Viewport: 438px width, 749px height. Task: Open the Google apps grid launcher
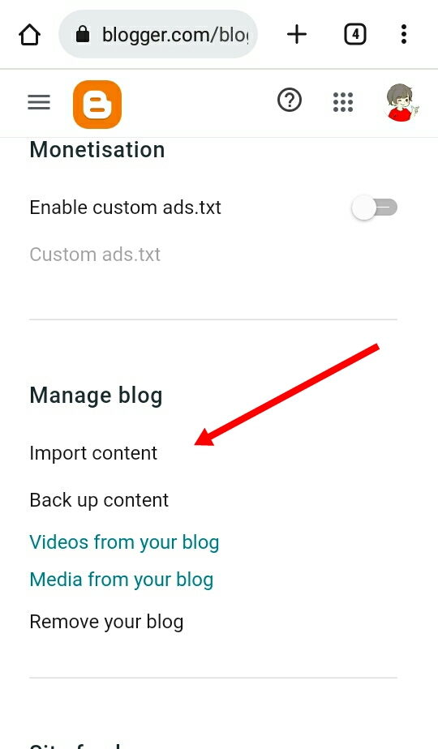click(343, 102)
